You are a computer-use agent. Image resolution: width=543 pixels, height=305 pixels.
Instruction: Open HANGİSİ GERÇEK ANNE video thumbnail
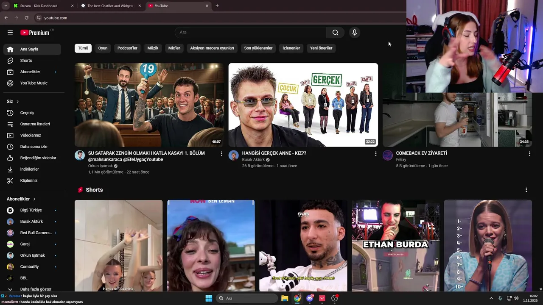303,105
